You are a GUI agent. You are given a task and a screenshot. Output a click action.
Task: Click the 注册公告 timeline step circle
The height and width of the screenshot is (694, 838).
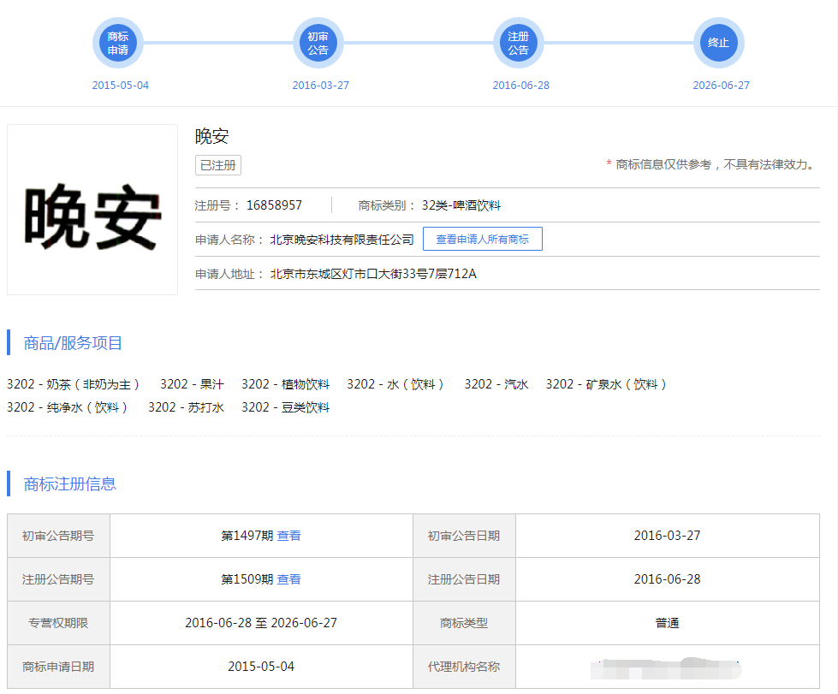pos(519,43)
